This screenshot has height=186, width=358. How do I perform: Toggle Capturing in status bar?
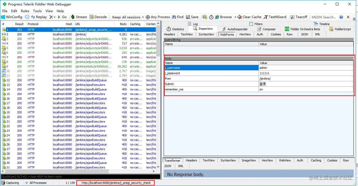(x=10, y=183)
